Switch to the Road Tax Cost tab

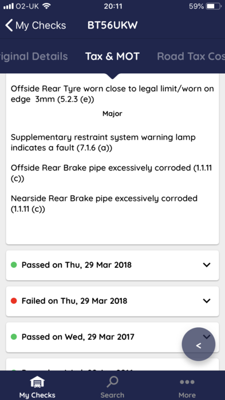pos(191,57)
